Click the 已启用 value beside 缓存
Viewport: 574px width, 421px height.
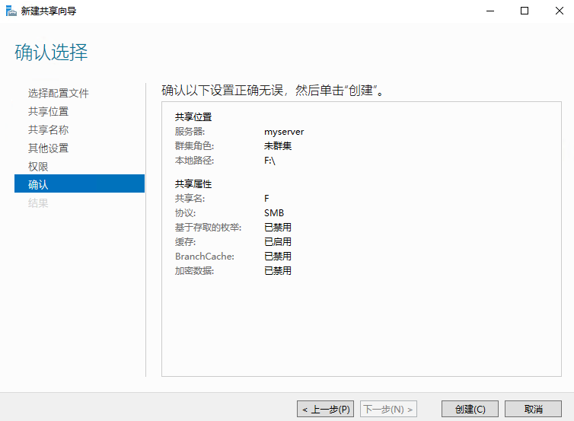pos(278,242)
